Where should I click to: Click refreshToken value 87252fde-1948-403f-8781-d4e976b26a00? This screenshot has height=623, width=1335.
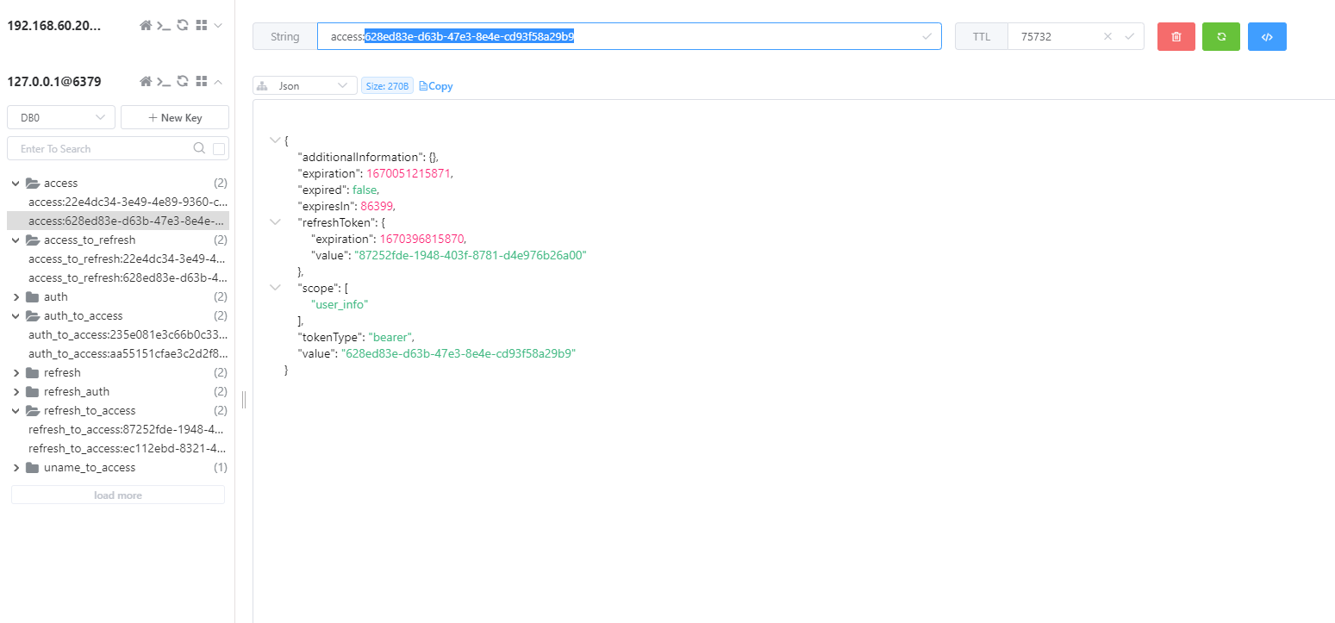pos(470,255)
